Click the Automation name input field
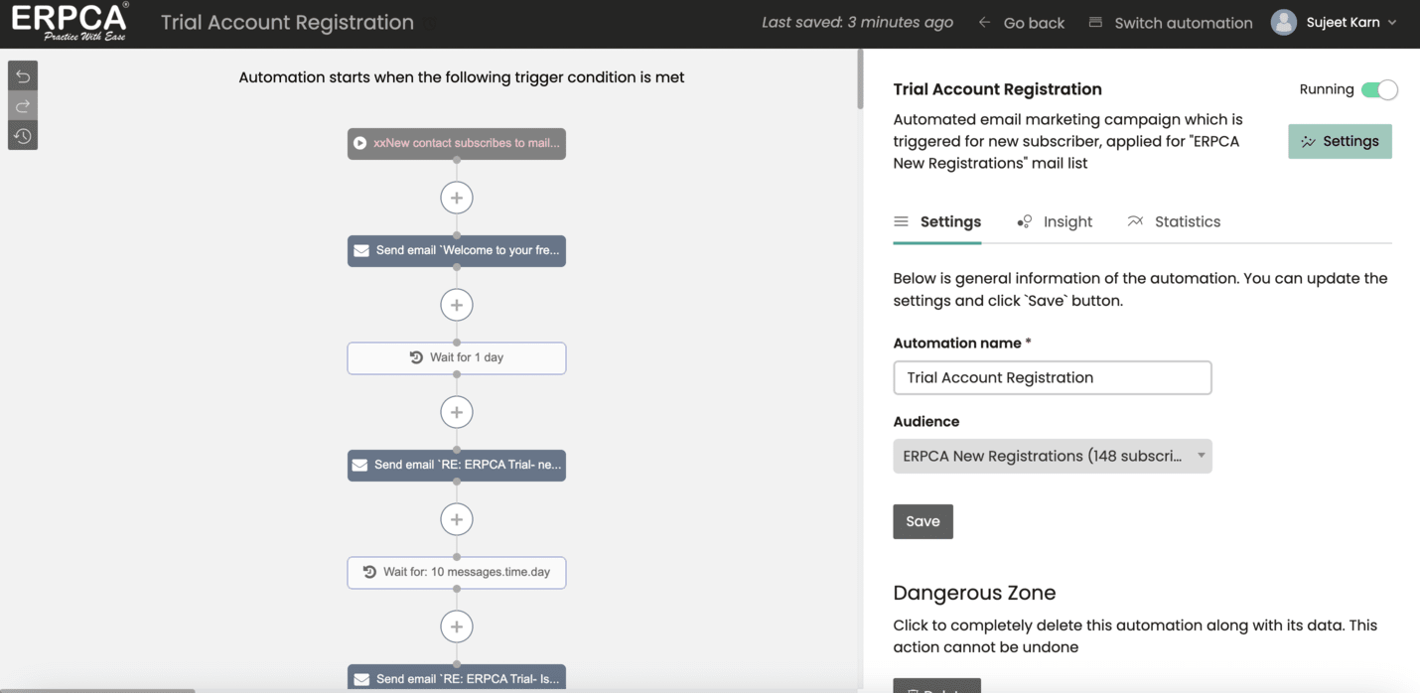The width and height of the screenshot is (1420, 693). click(x=1053, y=377)
